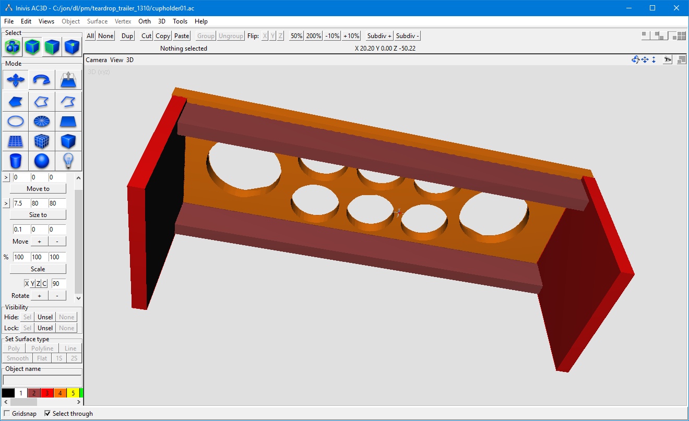Pick the sphere primitive tool

coord(42,161)
